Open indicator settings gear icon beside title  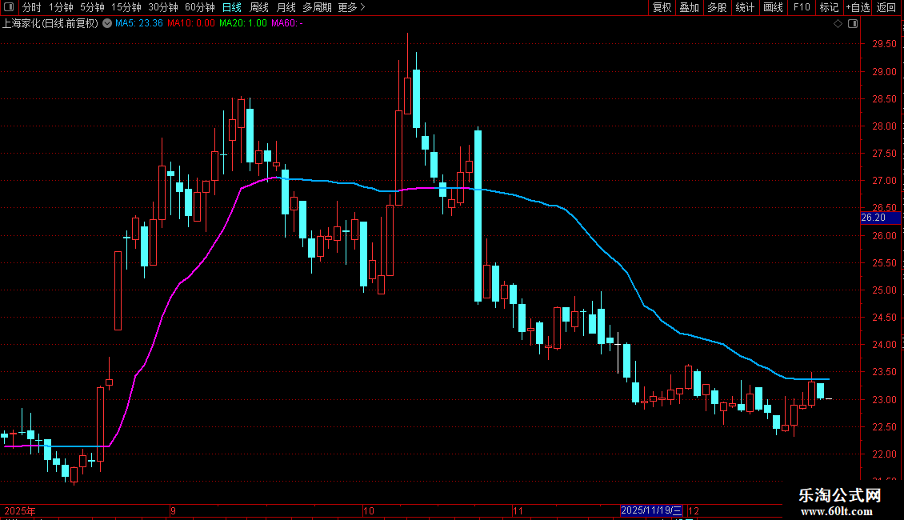point(107,23)
